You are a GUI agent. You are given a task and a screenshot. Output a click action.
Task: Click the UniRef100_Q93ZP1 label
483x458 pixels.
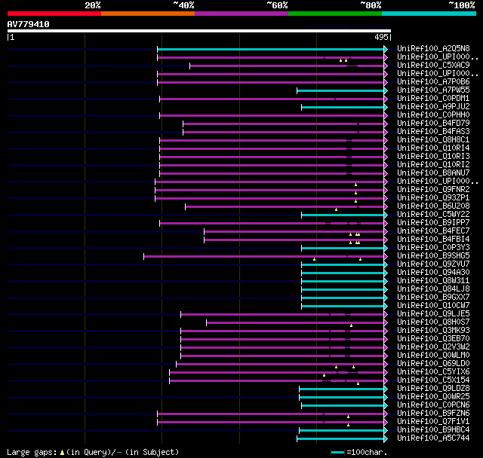click(433, 198)
